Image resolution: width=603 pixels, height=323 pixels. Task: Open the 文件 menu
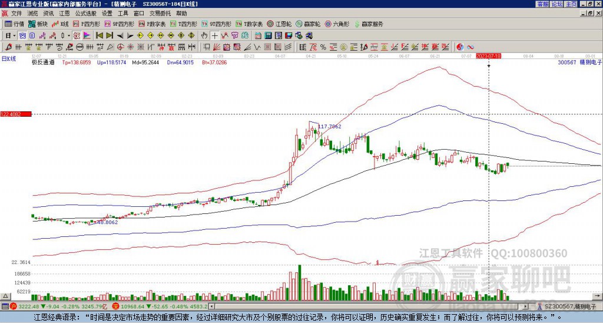pos(16,14)
